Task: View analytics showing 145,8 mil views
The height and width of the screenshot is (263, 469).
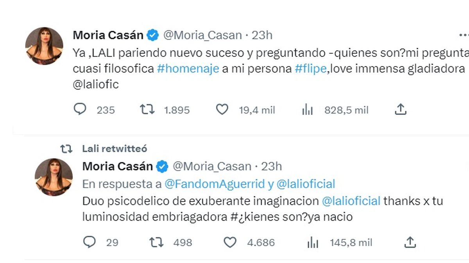Action: coord(313,242)
